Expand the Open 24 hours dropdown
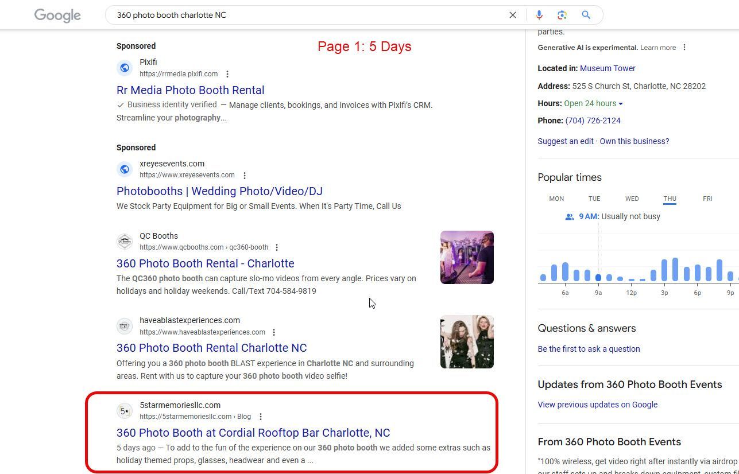This screenshot has height=474, width=739. [x=621, y=104]
